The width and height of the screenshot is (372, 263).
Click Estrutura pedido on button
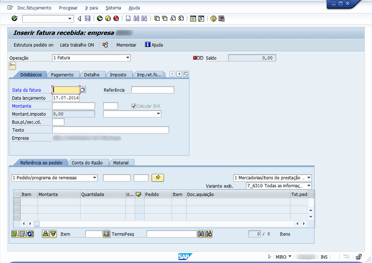click(x=34, y=45)
